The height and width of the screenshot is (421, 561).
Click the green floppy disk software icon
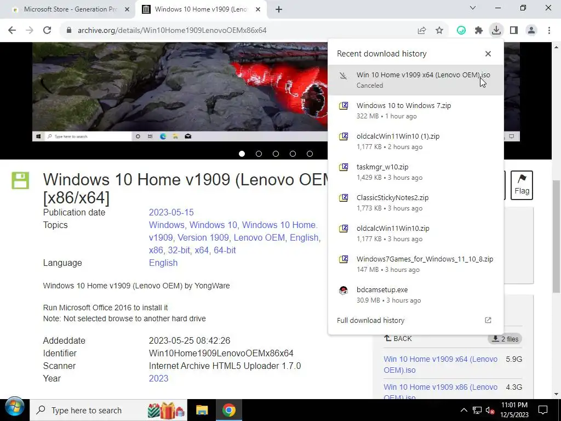coord(20,180)
